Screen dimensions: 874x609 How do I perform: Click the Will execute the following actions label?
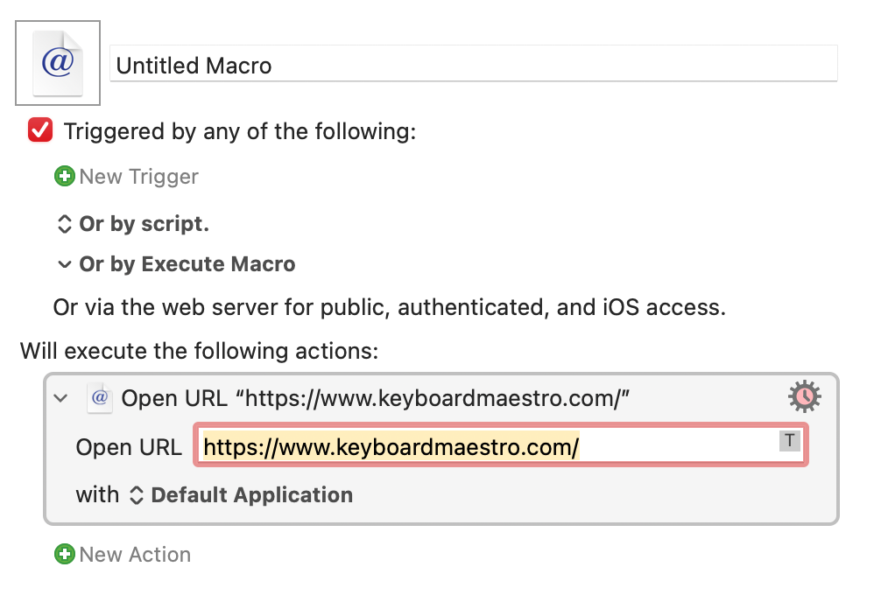(x=199, y=351)
